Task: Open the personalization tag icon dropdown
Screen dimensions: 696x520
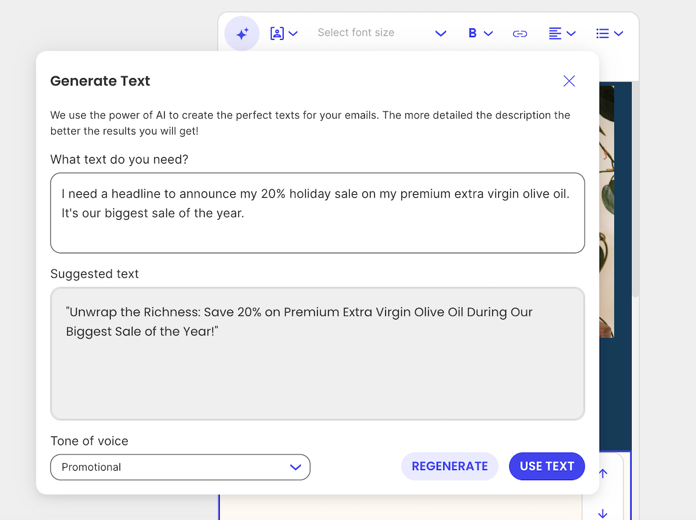Action: click(x=284, y=34)
